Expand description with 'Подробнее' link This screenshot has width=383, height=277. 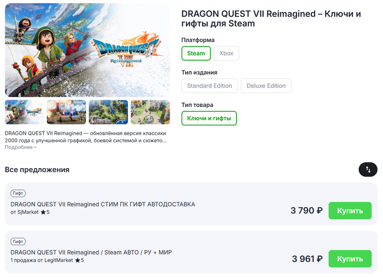19,147
